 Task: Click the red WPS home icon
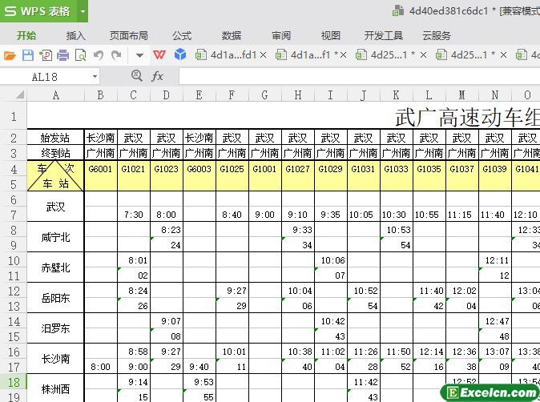(159, 54)
